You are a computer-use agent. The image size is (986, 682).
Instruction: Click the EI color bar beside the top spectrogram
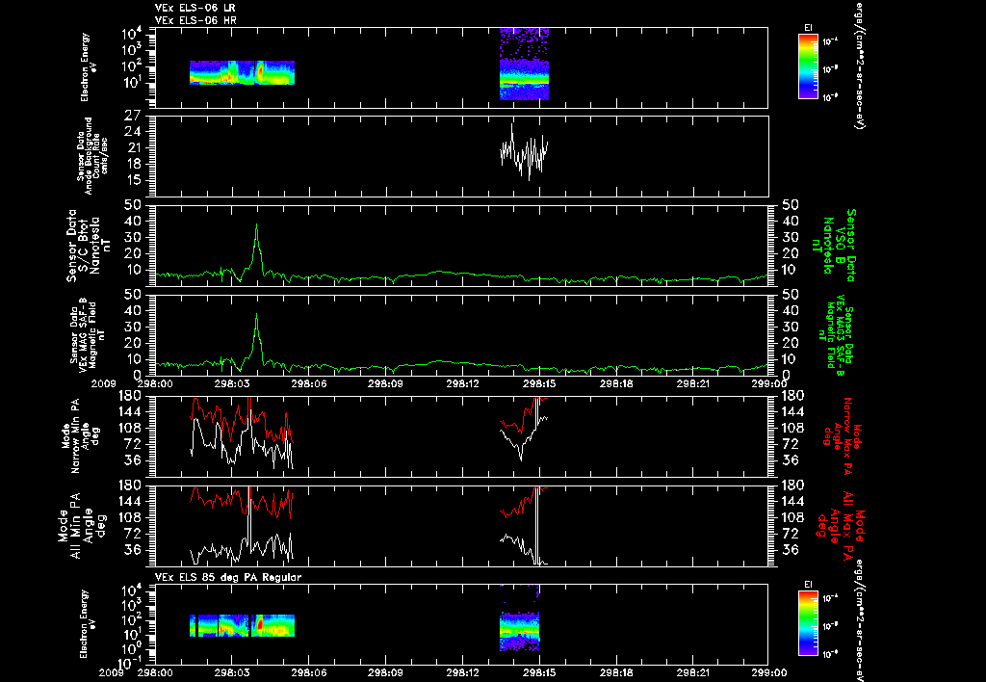(x=808, y=66)
